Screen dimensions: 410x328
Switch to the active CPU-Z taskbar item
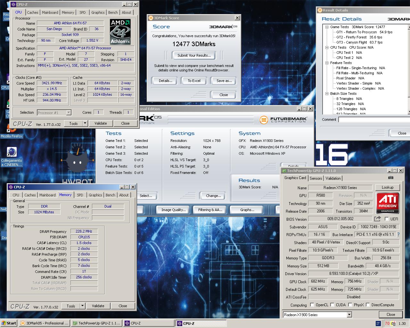pyautogui.click(x=201, y=323)
